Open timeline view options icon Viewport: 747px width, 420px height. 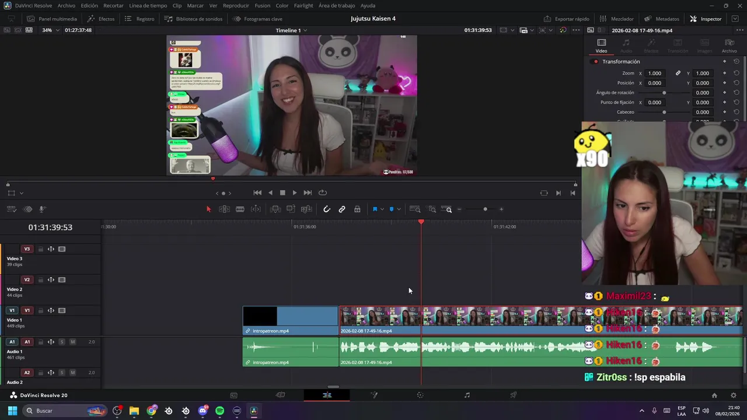point(11,209)
